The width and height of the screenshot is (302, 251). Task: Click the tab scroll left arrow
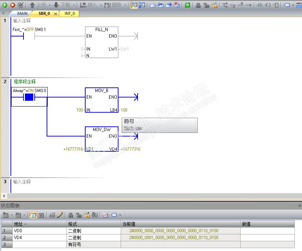[x=3, y=13]
